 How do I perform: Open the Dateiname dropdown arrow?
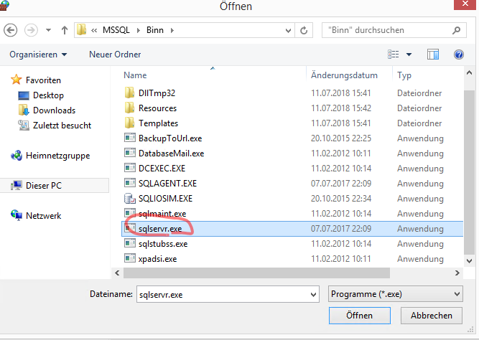tap(313, 295)
